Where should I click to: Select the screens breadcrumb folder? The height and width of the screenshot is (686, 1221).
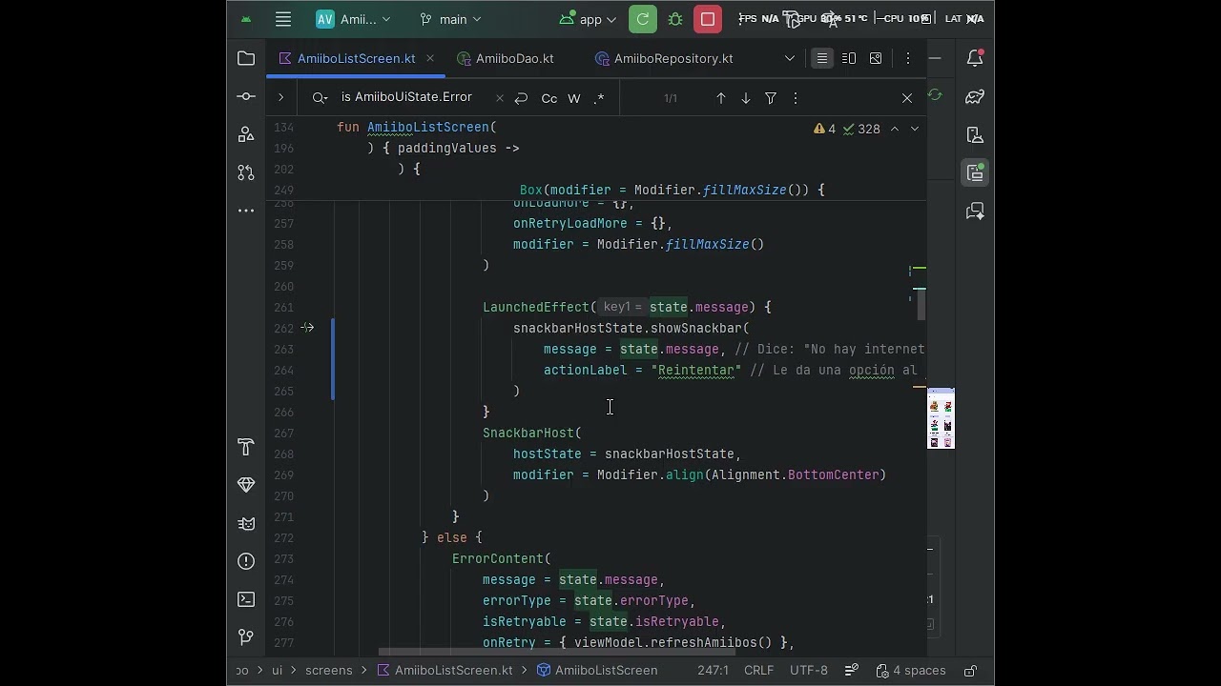(x=329, y=671)
